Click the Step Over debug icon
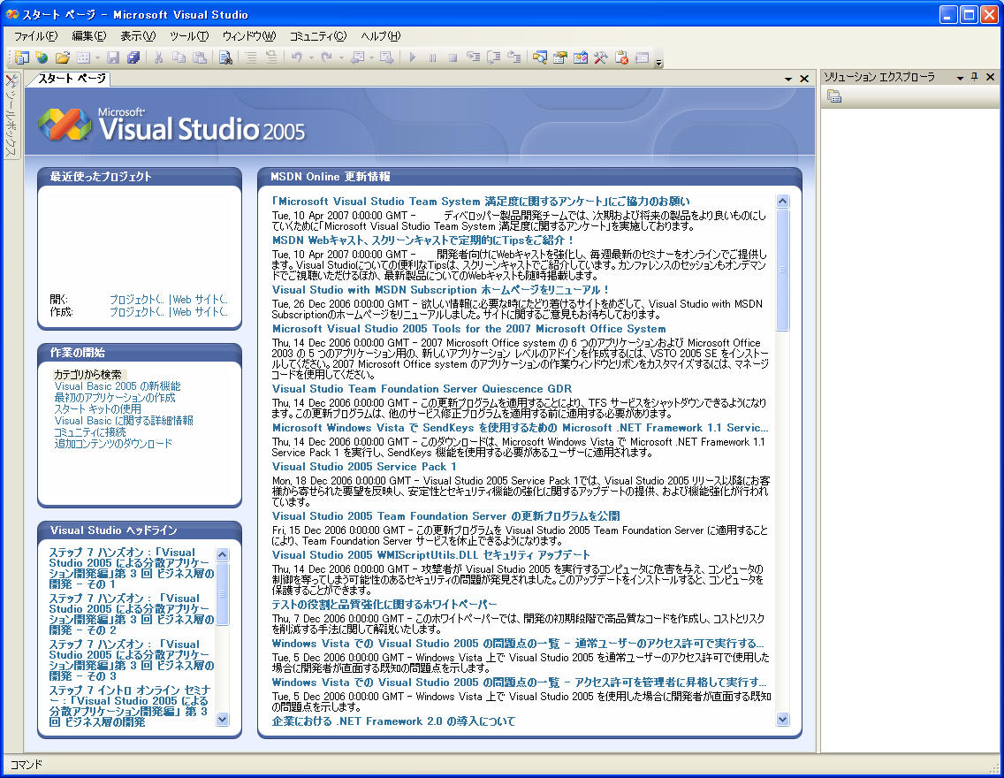Viewport: 1004px width, 778px height. click(494, 57)
